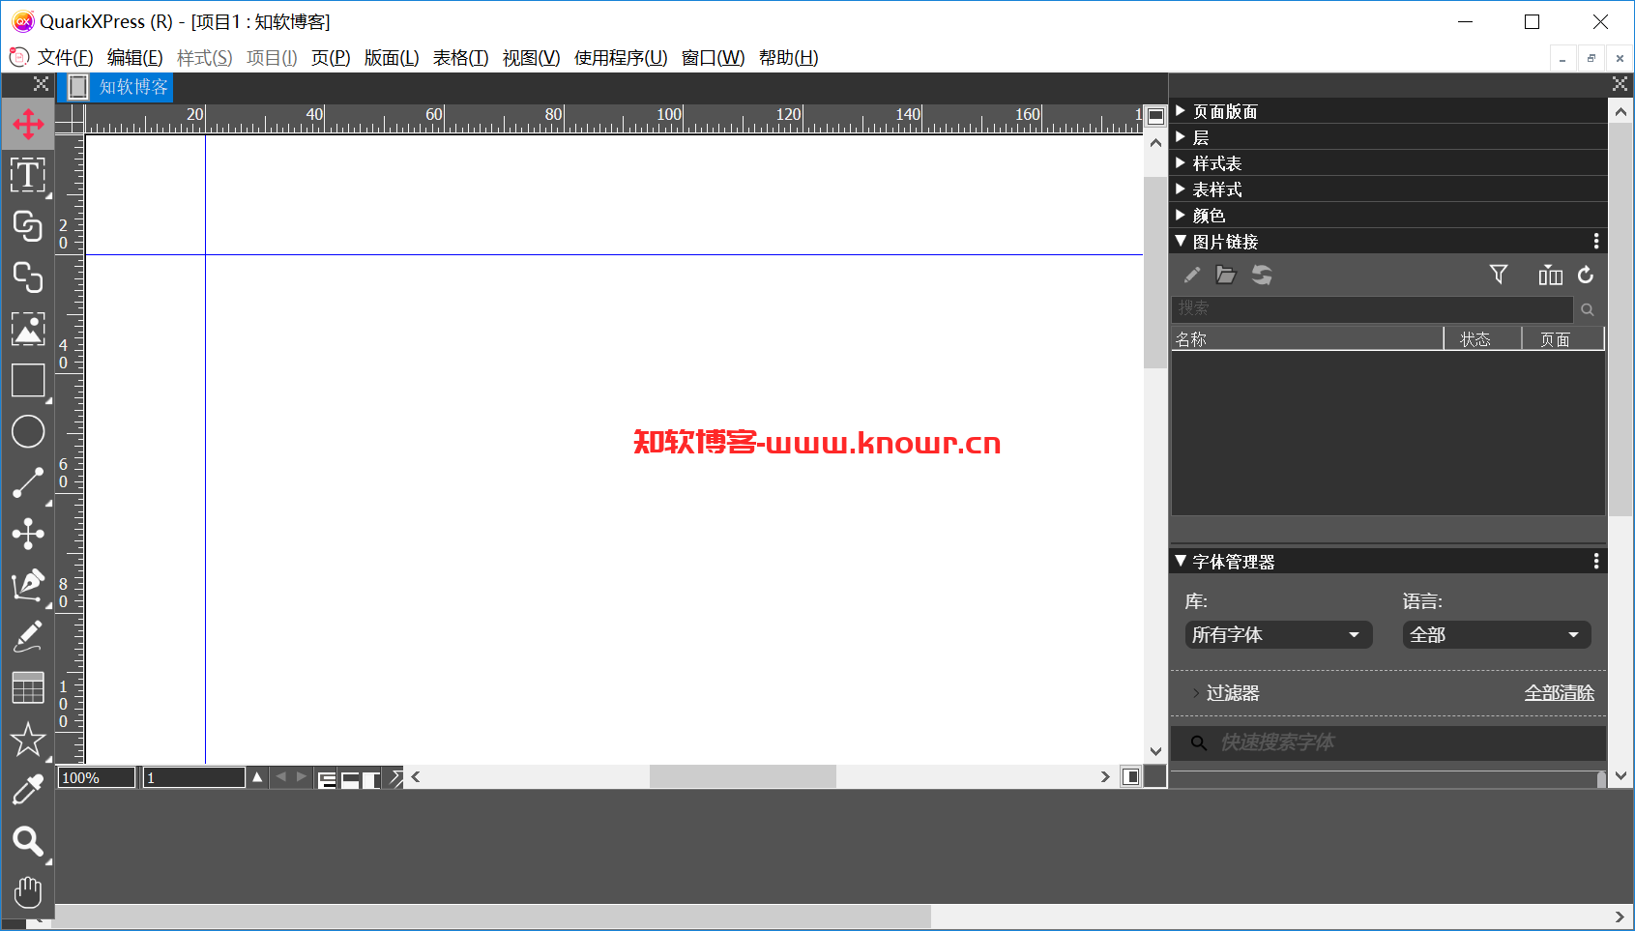
Task: Open the 语言 dropdown showing 全部
Action: 1497,635
